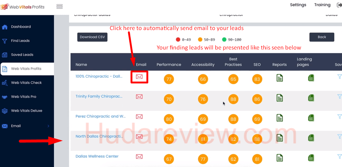Click the Saved Leads icon
The image size is (342, 167).
coord(5,55)
